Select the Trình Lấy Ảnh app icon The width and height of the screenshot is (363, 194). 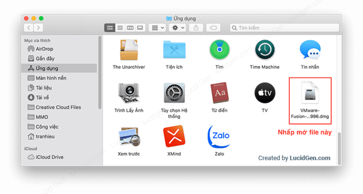pos(129,93)
